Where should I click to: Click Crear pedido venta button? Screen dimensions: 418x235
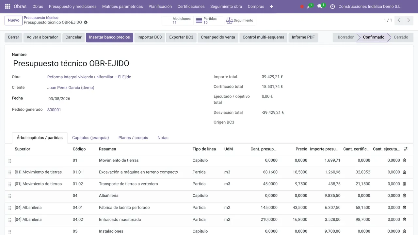click(218, 37)
